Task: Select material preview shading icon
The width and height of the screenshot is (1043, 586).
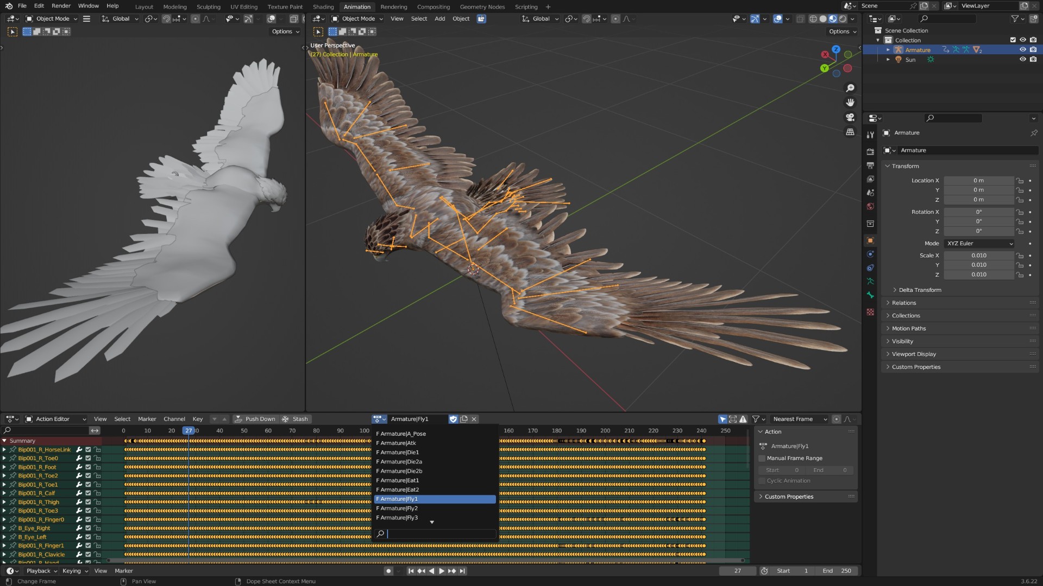Action: 833,18
